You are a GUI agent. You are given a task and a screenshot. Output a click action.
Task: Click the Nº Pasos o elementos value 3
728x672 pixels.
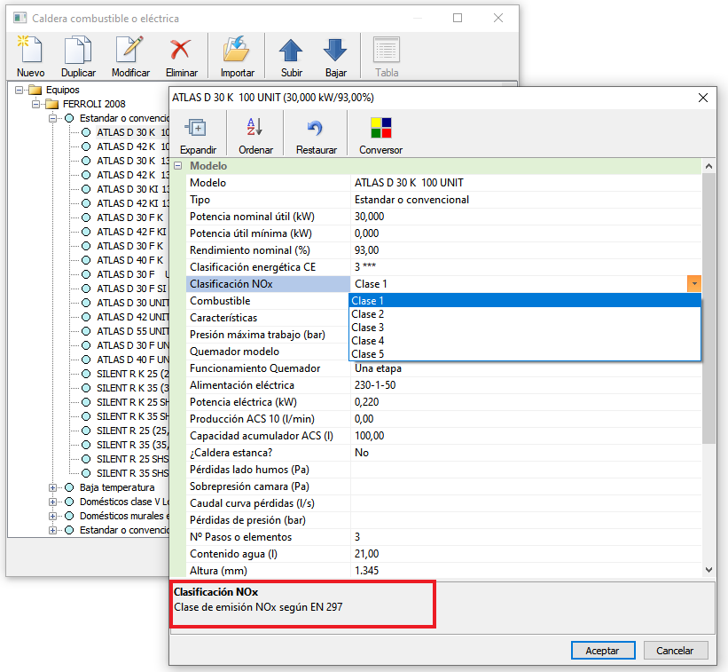(357, 537)
